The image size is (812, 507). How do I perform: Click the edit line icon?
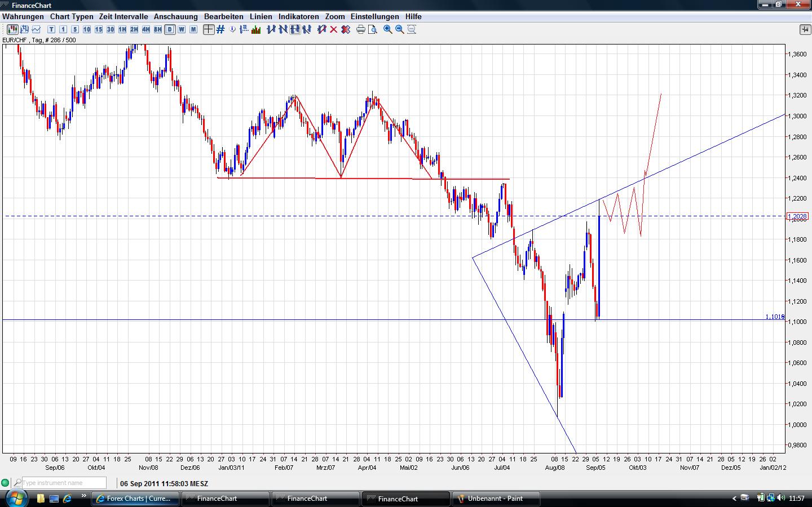322,29
